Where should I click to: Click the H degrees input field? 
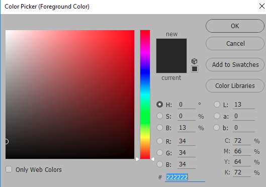(x=187, y=105)
